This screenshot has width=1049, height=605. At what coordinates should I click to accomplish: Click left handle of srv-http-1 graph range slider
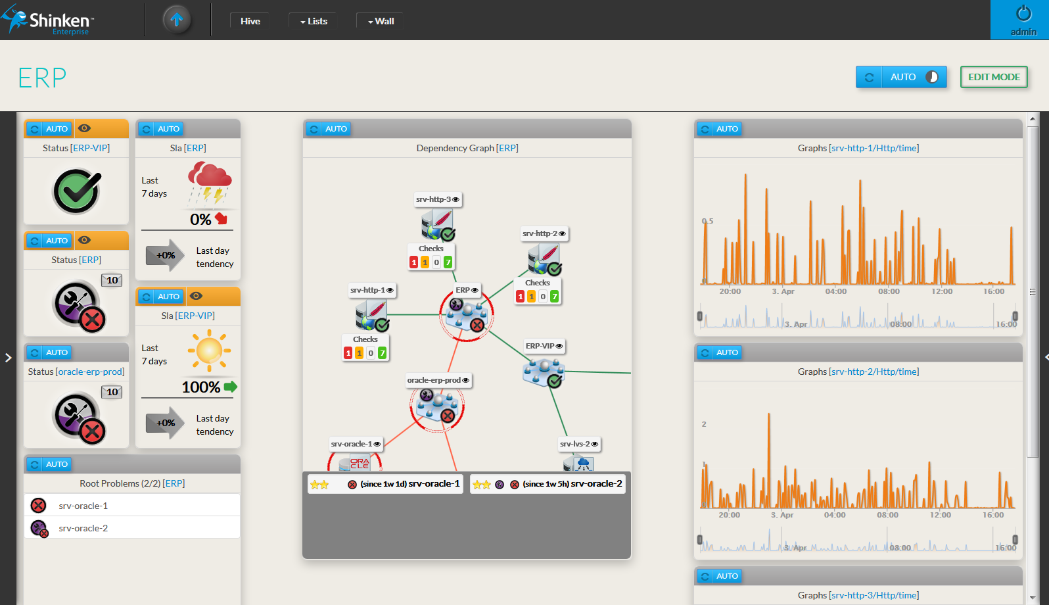pos(700,316)
